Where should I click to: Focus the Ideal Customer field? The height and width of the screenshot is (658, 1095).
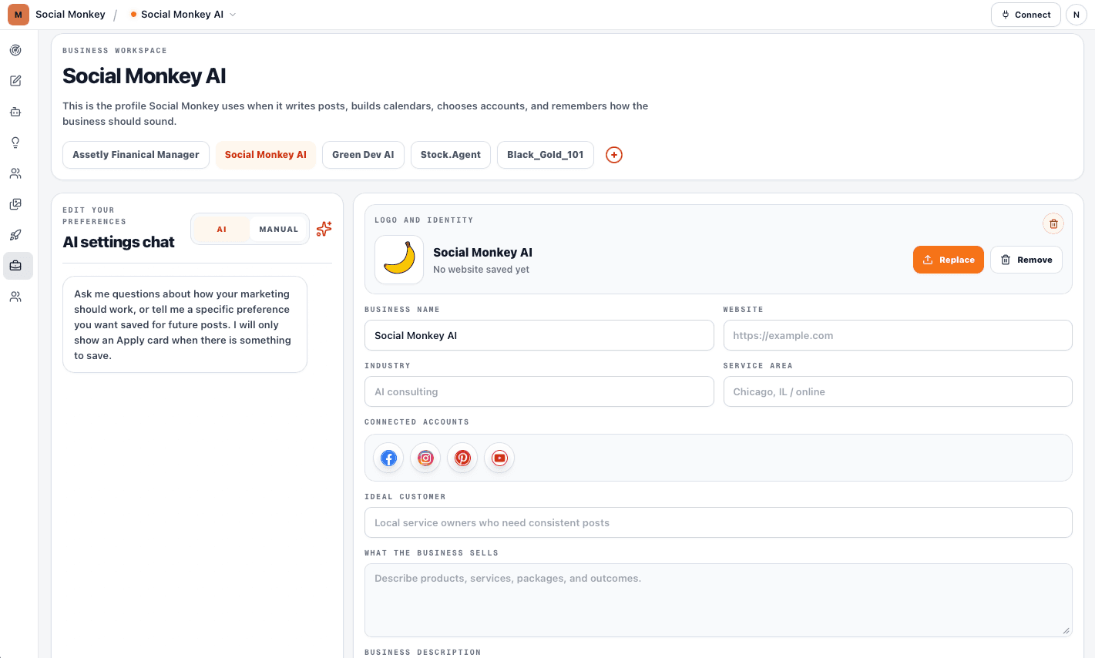click(x=718, y=522)
